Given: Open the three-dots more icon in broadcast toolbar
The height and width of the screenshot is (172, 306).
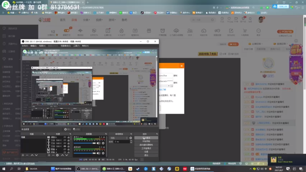Looking at the screenshot, I should pyautogui.click(x=259, y=31).
